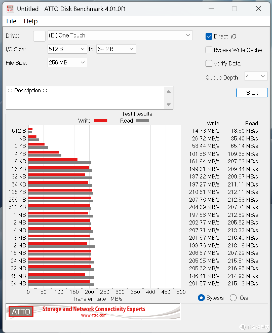272x333 pixels.
Task: Click the 128 KB row label
Action: click(17, 192)
